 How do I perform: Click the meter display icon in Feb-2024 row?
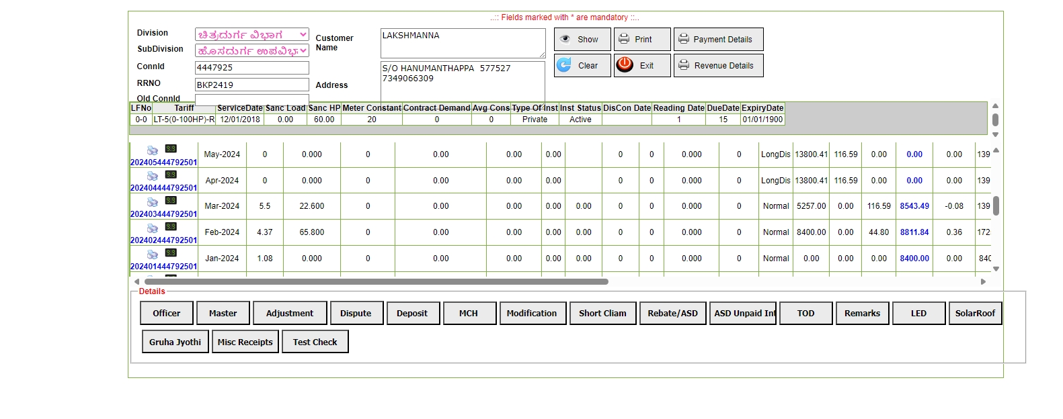171,227
